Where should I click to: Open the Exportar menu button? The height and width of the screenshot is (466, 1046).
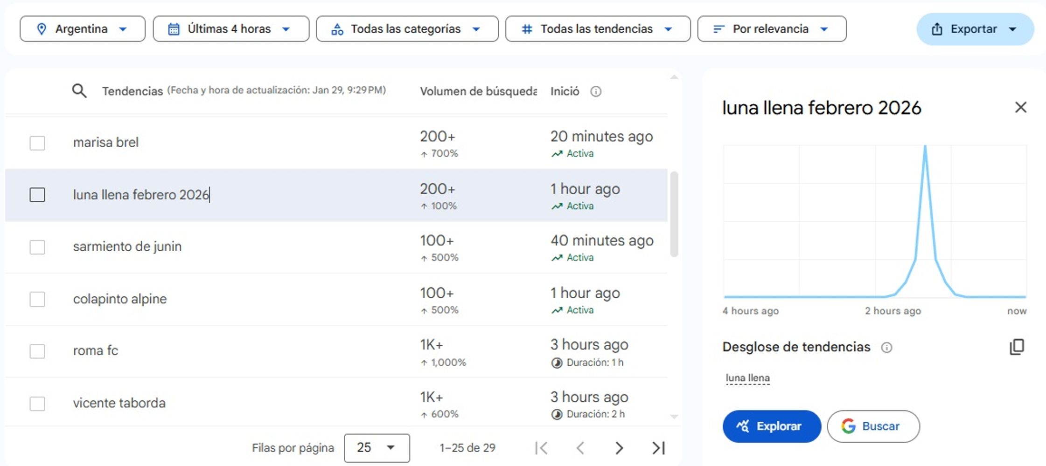[x=975, y=29]
